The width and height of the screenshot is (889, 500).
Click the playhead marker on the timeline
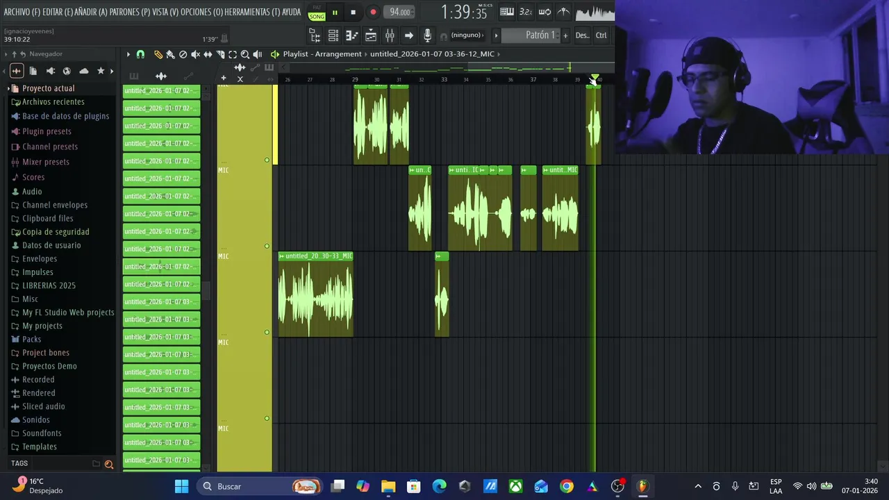[595, 78]
